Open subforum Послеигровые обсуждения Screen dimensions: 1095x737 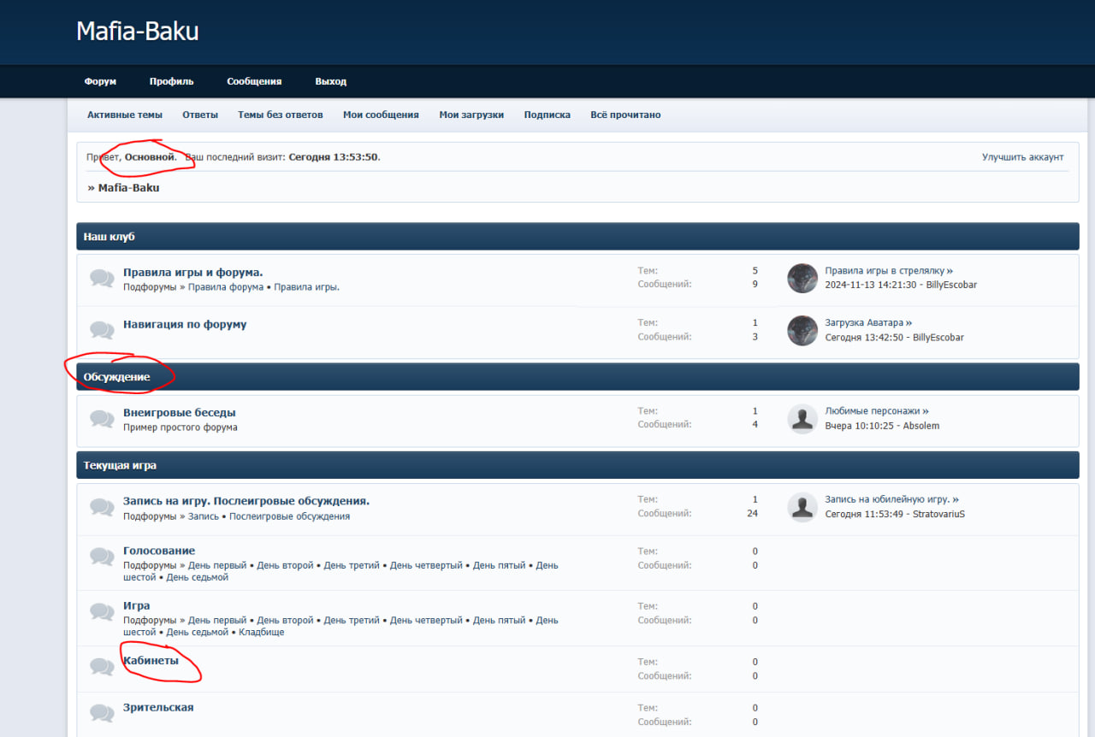[x=289, y=516]
